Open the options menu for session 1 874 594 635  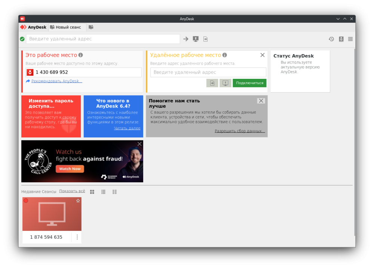[x=77, y=237]
